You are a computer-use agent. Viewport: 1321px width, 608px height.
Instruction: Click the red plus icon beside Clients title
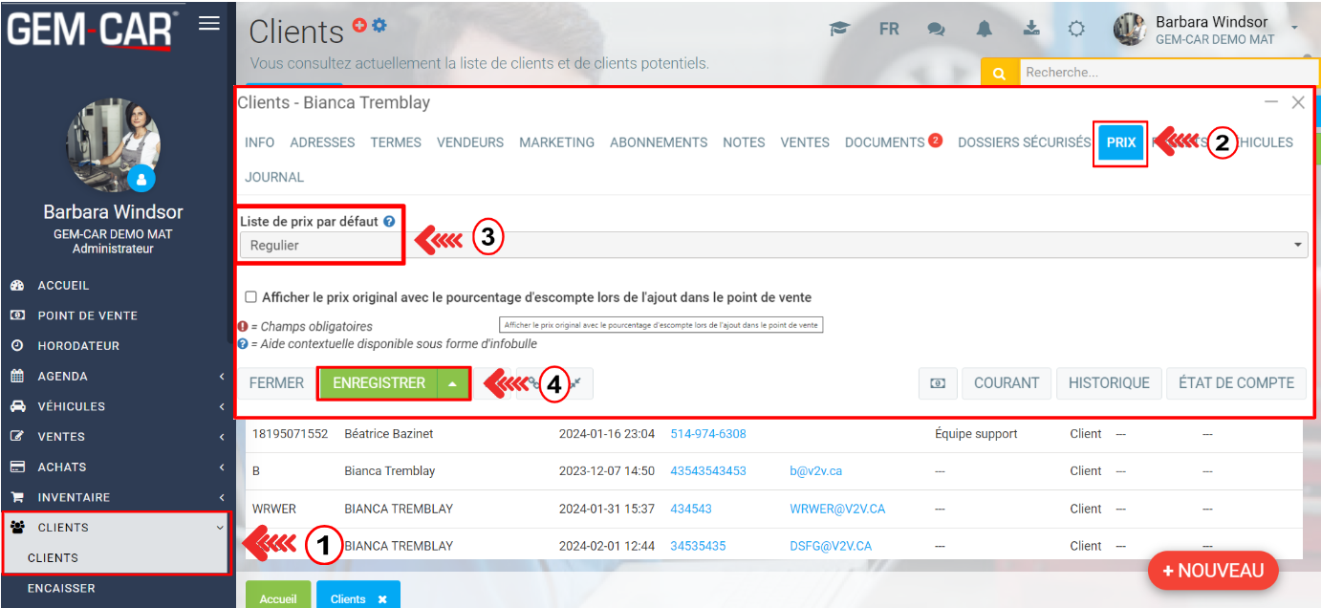coord(359,26)
